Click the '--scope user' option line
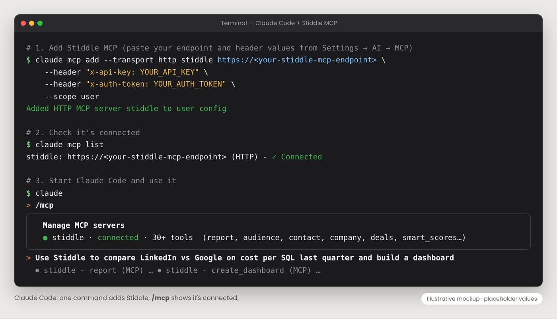 [x=72, y=96]
